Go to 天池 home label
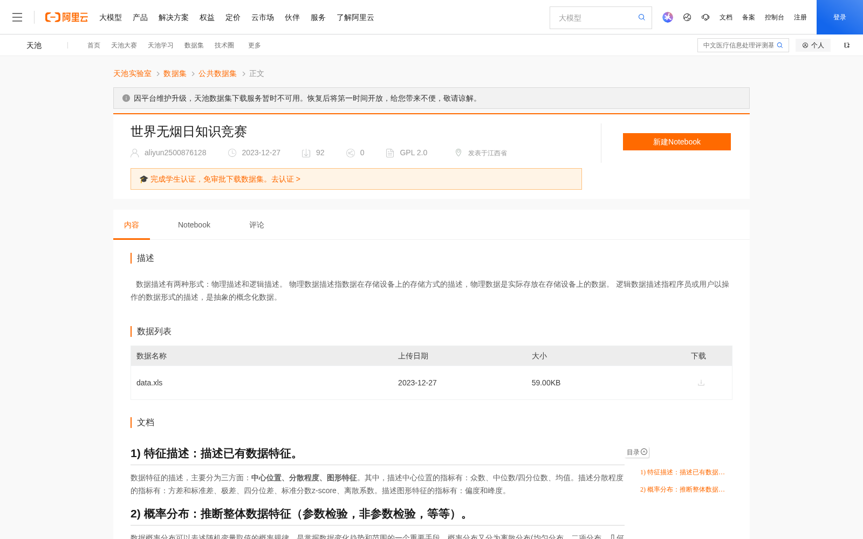Viewport: 863px width, 539px height. click(34, 45)
